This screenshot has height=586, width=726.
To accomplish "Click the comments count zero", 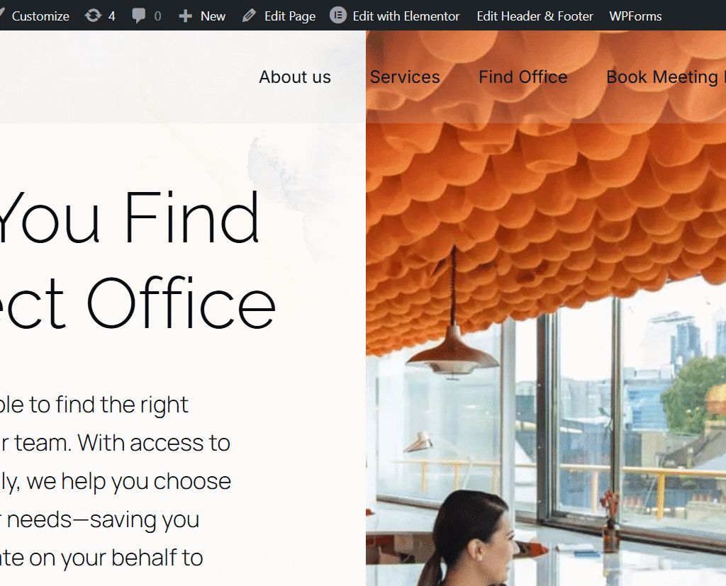I will [157, 16].
